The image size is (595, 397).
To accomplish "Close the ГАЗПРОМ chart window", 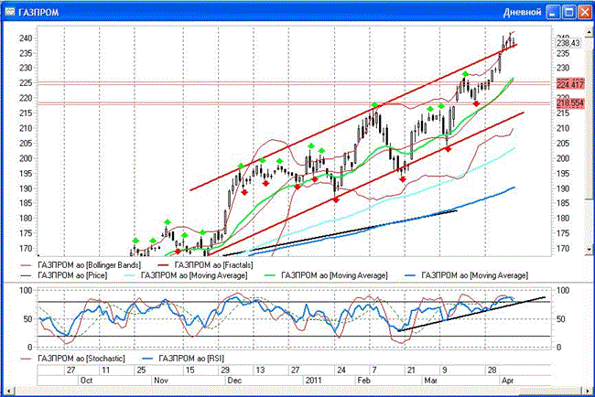I will click(x=585, y=12).
